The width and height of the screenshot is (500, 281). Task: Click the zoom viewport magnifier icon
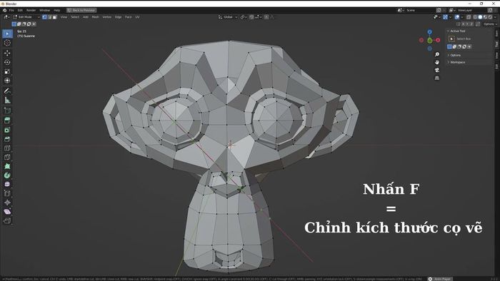click(437, 54)
